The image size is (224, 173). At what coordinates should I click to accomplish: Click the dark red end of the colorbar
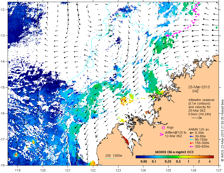point(212,157)
